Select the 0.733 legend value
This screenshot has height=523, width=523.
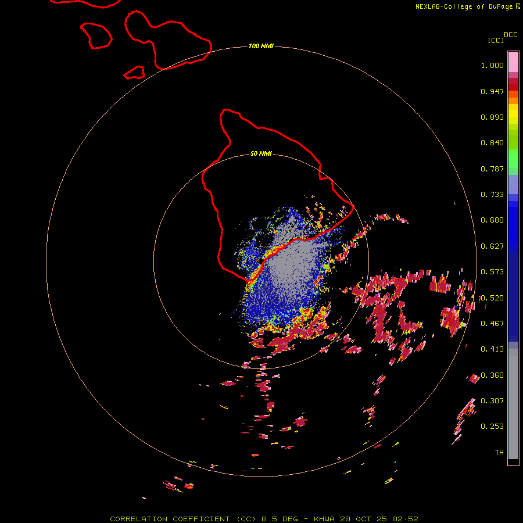click(x=492, y=195)
